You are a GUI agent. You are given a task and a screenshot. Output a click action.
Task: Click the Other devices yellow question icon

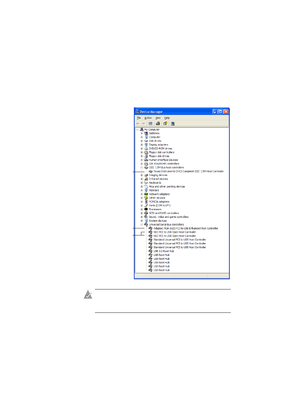tap(146, 198)
